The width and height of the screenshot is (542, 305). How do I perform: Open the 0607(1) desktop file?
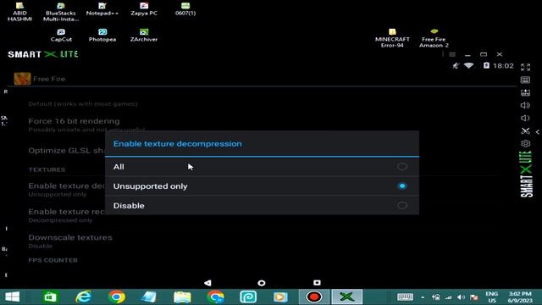[185, 9]
